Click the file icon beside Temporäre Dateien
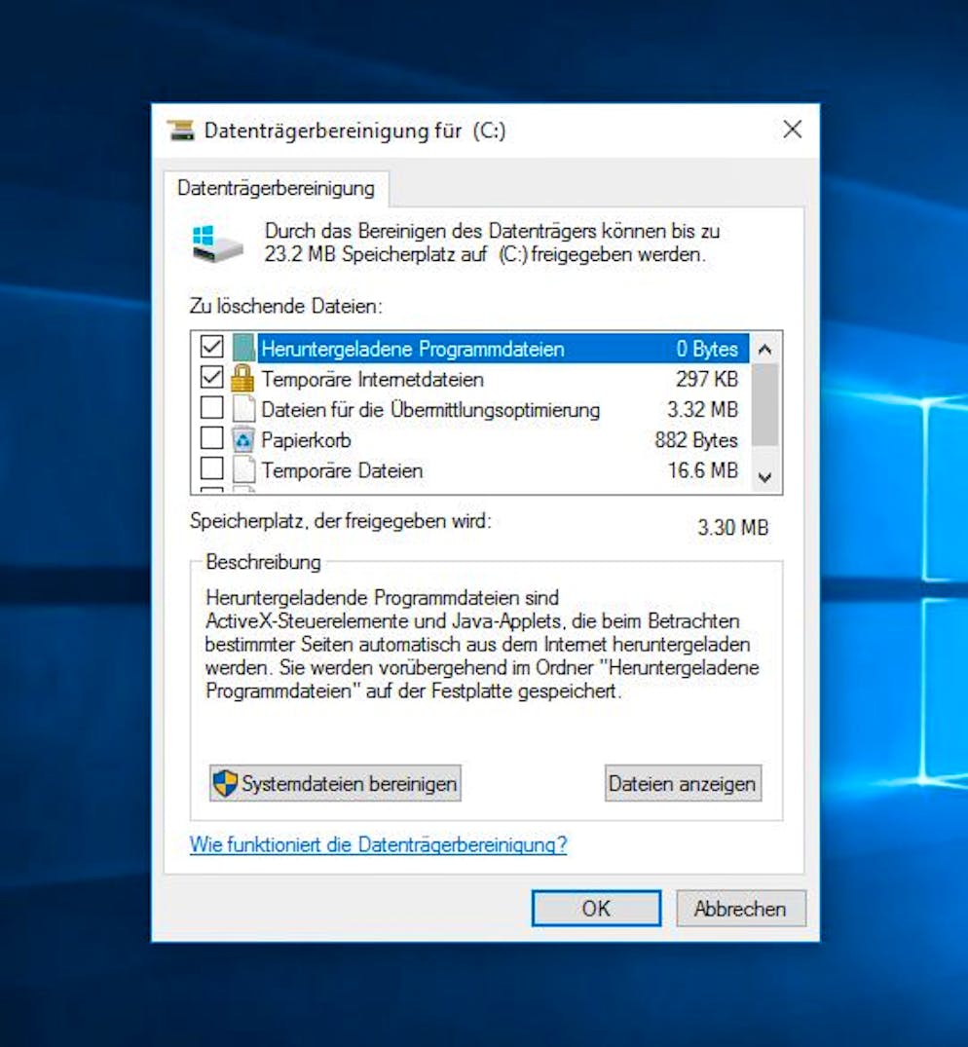968x1047 pixels. 244,470
